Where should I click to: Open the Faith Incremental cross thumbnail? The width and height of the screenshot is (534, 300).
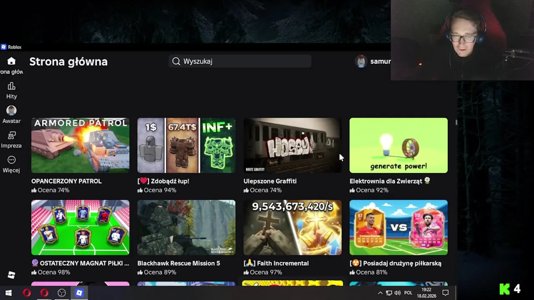(x=292, y=227)
